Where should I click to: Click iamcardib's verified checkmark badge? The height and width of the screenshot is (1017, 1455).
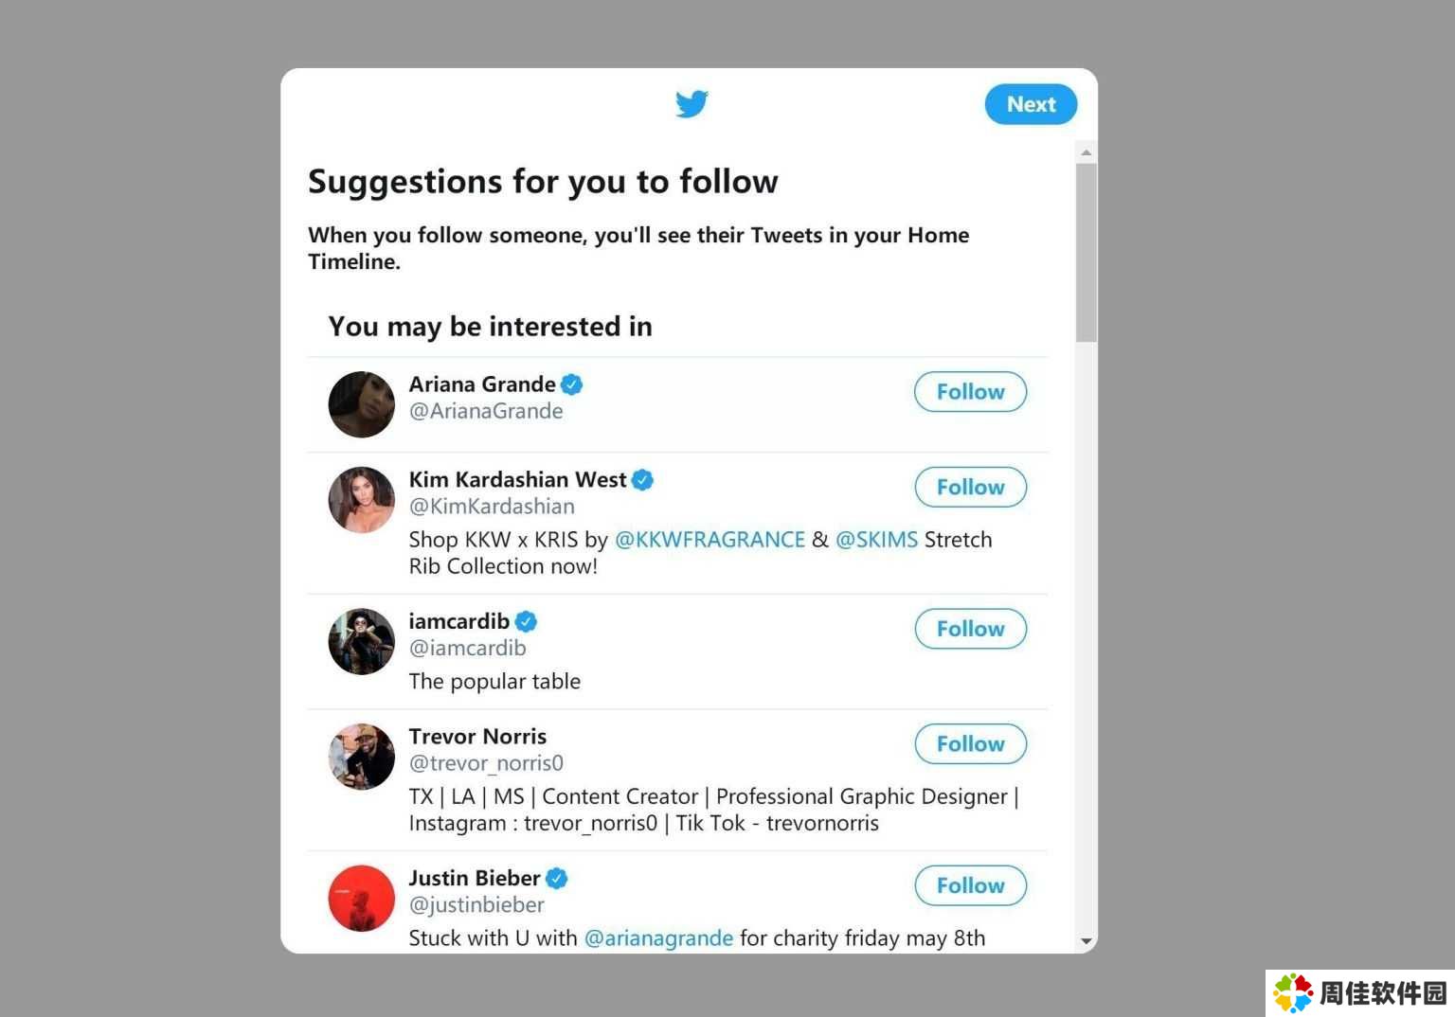[526, 622]
